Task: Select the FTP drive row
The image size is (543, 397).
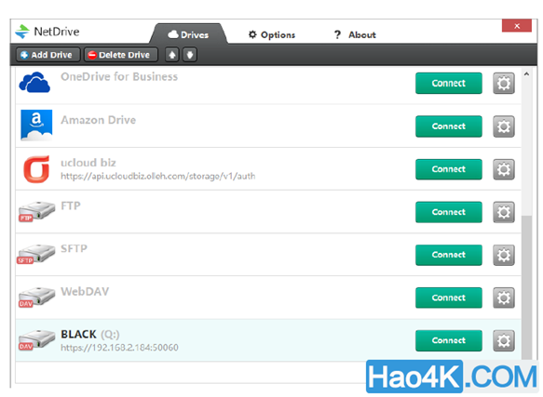Action: 268,212
